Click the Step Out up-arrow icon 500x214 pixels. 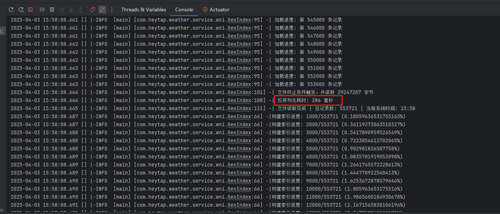(x=81, y=10)
